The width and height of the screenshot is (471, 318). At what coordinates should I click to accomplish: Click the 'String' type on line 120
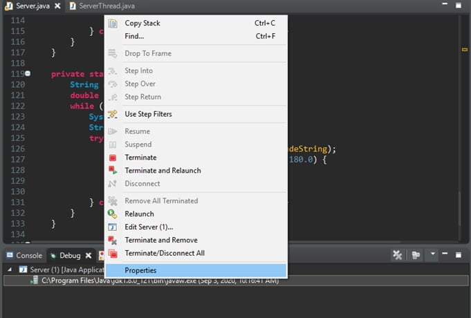click(84, 84)
